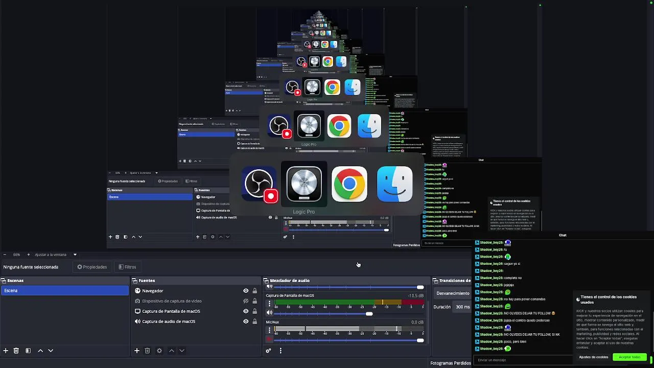The height and width of the screenshot is (368, 654).
Task: Move source down in Fuentes toolbar
Action: 182,351
